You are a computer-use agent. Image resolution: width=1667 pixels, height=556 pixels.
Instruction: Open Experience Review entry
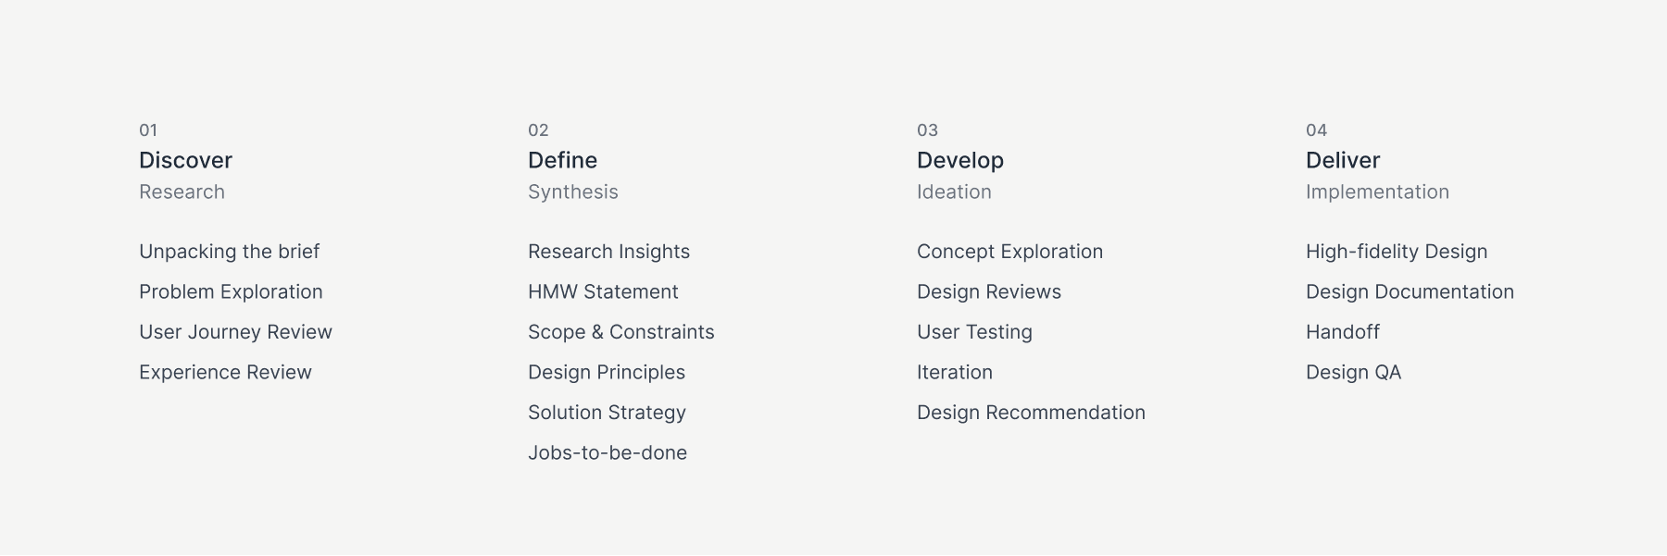click(225, 373)
